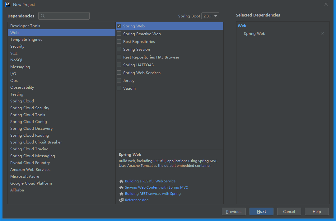Select the Security category
The image size is (336, 221).
[62, 46]
